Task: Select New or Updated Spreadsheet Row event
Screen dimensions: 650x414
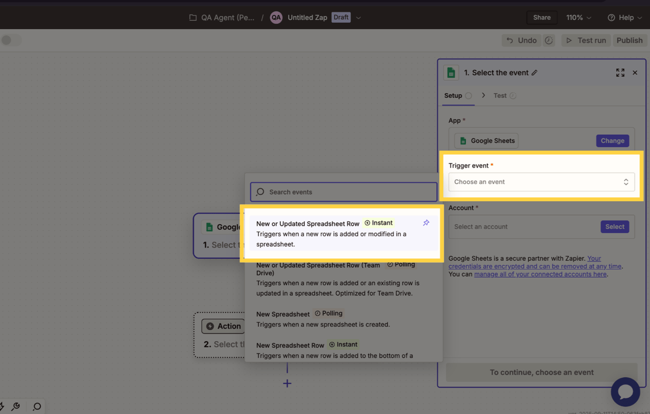Action: tap(343, 233)
